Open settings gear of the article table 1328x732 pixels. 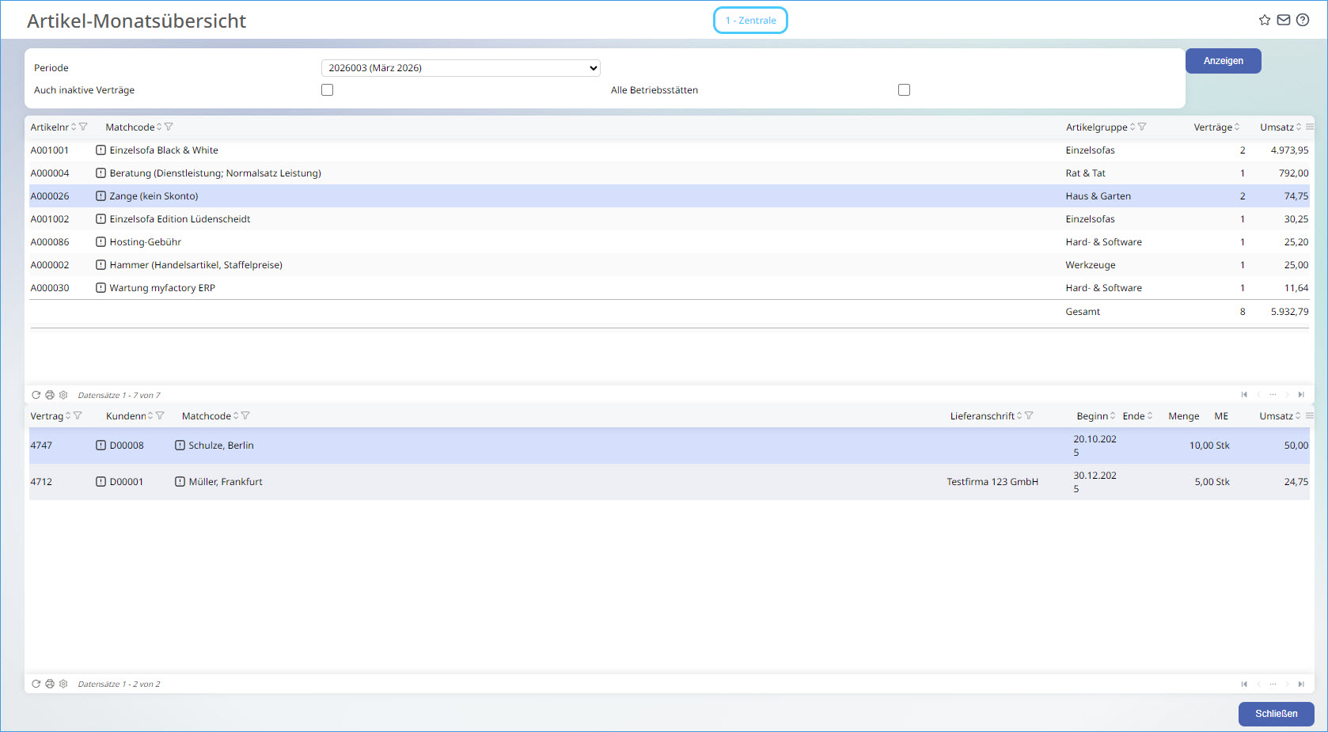point(63,395)
